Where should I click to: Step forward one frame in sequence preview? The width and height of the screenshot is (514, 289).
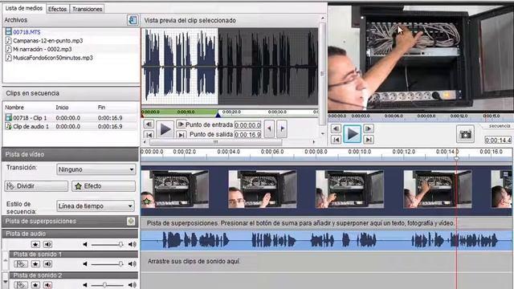[369, 128]
